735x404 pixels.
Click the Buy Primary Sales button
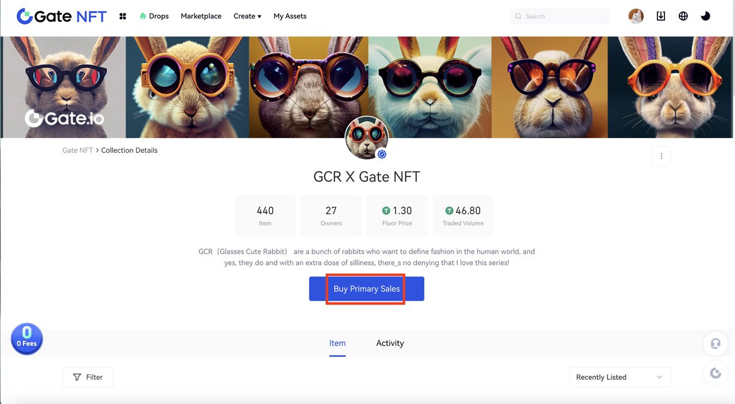tap(366, 288)
